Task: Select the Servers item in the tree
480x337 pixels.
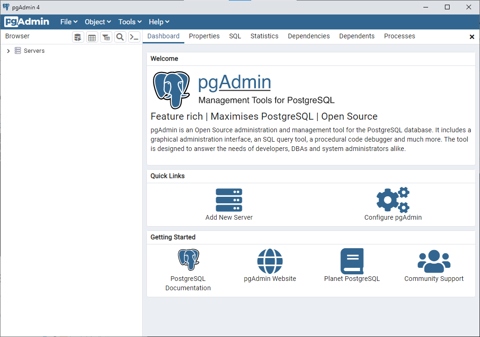Action: pos(34,51)
